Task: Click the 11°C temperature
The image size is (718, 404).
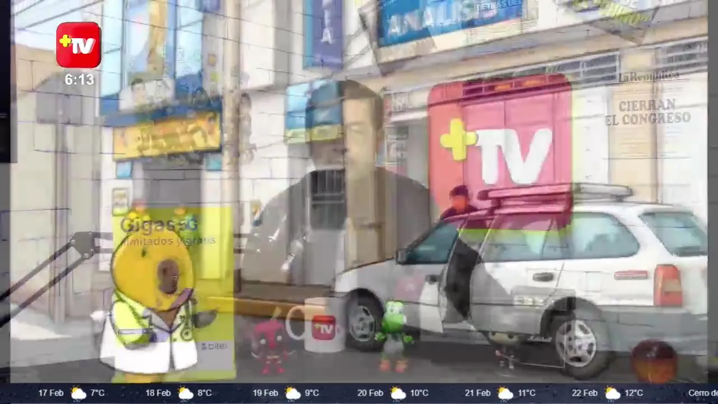Action: click(526, 393)
